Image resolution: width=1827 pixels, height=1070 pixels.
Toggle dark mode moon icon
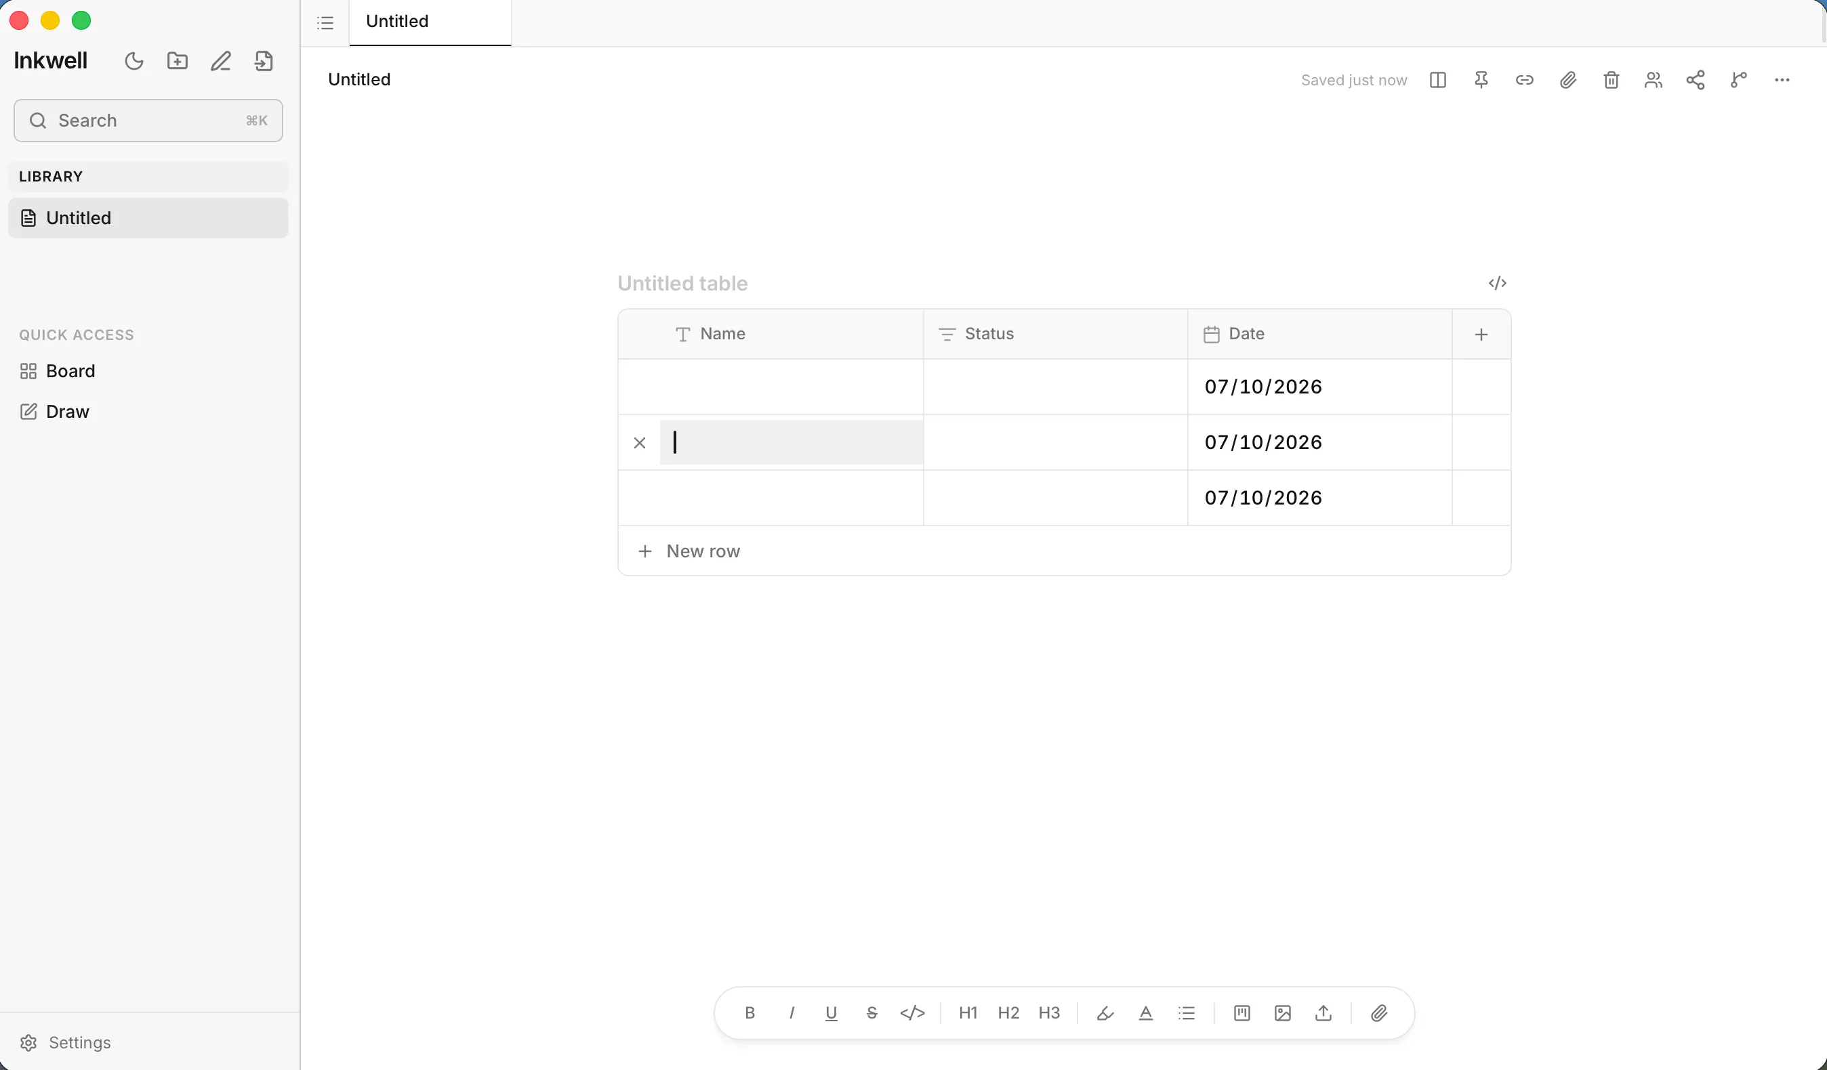tap(134, 61)
